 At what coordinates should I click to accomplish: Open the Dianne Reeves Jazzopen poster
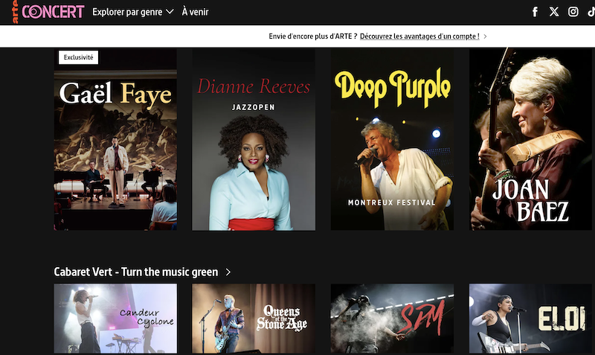click(254, 139)
